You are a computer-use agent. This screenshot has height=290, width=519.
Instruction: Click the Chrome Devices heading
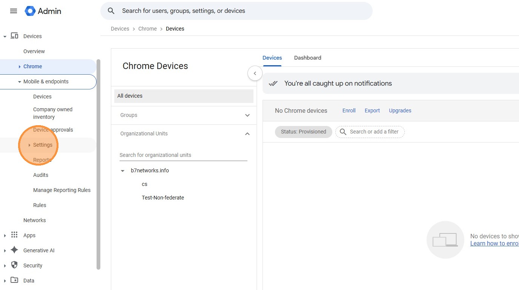(155, 66)
